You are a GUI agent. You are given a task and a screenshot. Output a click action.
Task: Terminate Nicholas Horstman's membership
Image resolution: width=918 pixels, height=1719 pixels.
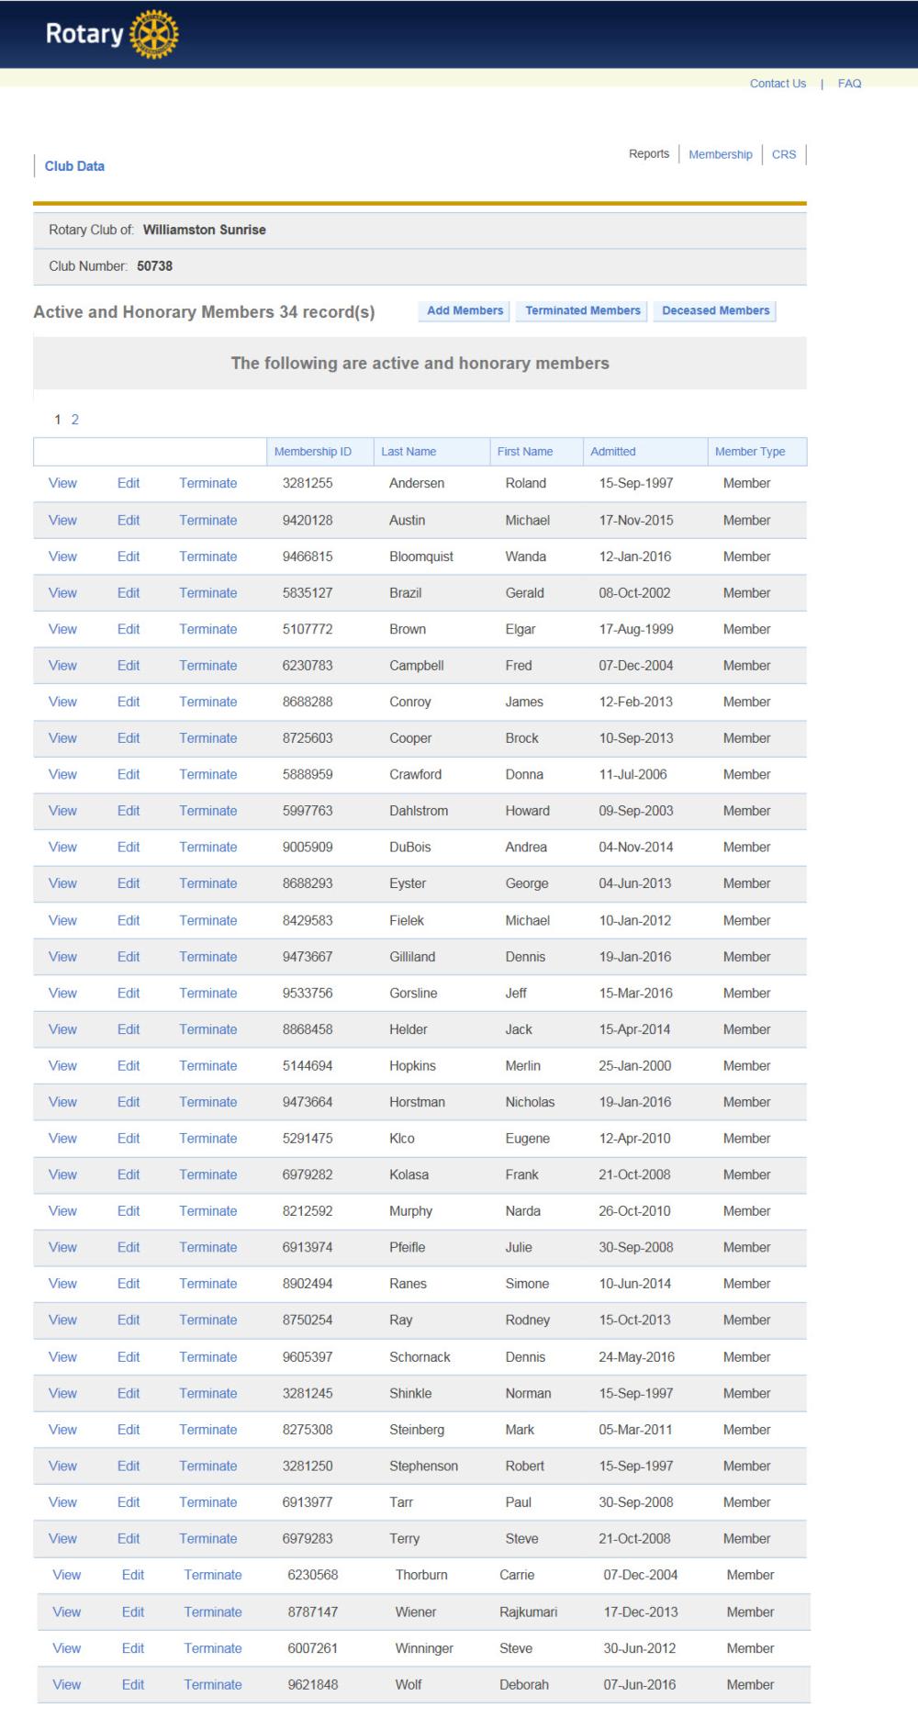(208, 1102)
